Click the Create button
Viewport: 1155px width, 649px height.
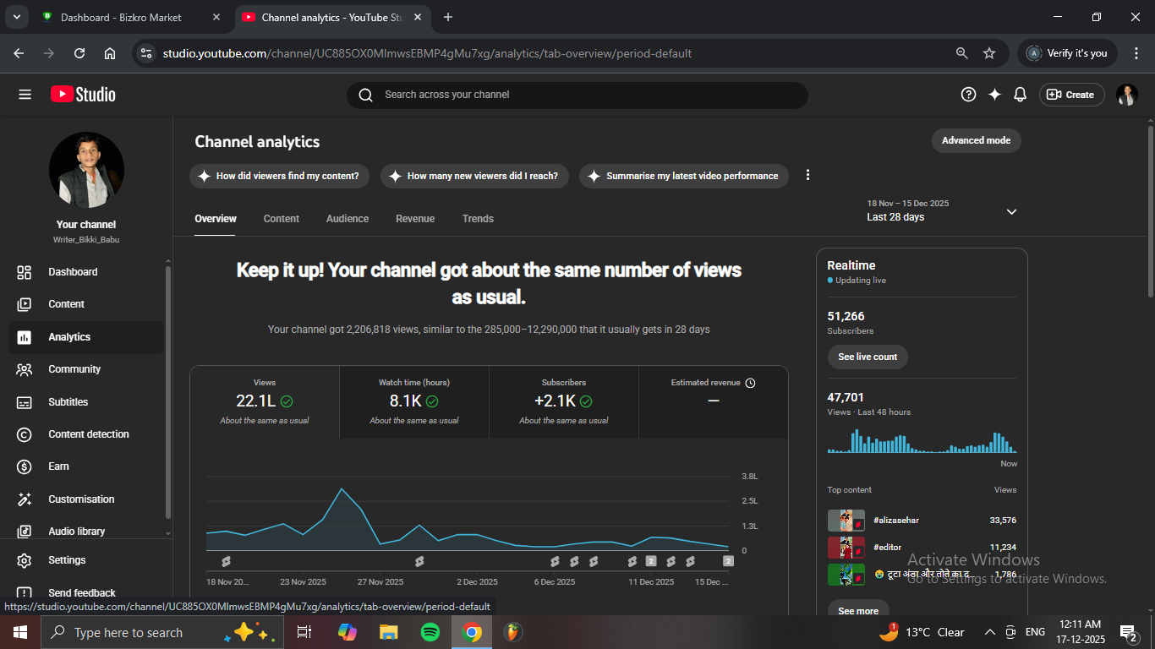pyautogui.click(x=1071, y=95)
